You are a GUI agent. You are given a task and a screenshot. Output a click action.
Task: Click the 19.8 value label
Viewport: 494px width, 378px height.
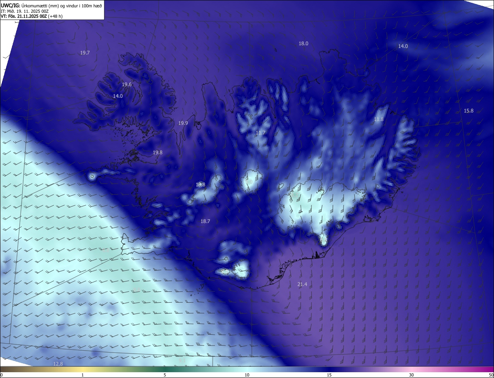157,152
